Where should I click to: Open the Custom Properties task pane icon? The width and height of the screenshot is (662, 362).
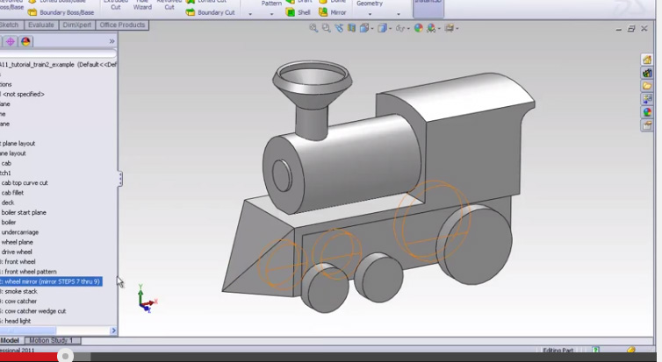pyautogui.click(x=647, y=125)
